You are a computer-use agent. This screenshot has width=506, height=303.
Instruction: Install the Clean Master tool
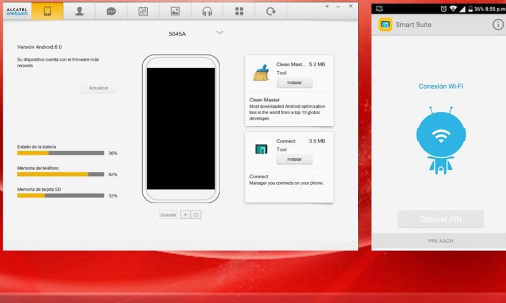click(x=294, y=83)
